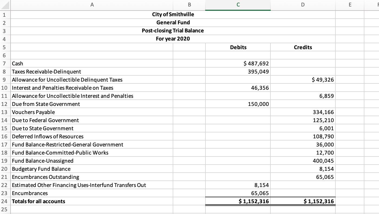The height and width of the screenshot is (214, 379).
Task: Click the 'For year 2020' cell
Action: click(x=173, y=39)
